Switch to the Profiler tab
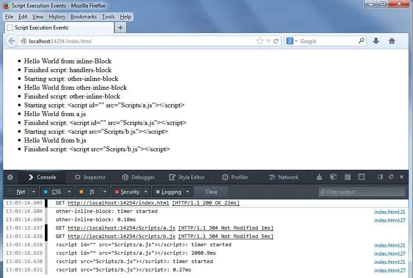 coord(235,177)
